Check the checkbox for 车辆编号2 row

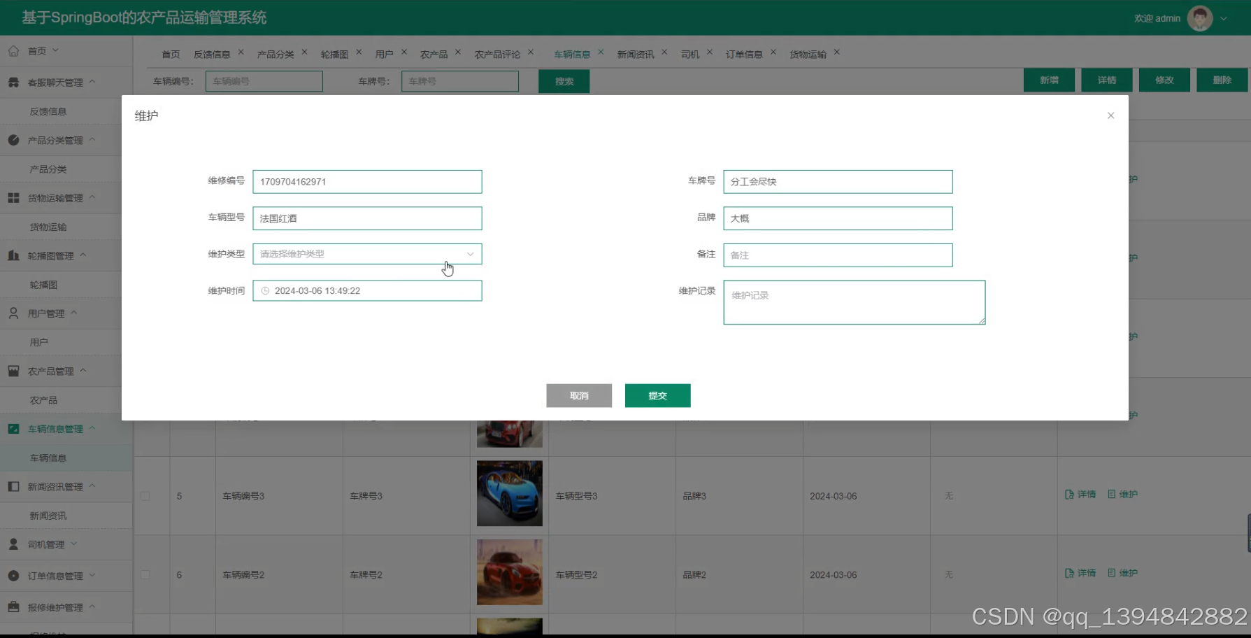(145, 574)
